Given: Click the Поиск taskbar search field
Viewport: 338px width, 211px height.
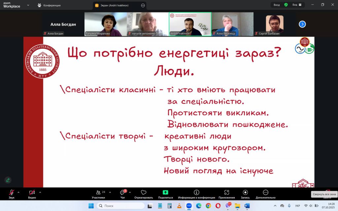Looking at the screenshot, I should point(120,206).
